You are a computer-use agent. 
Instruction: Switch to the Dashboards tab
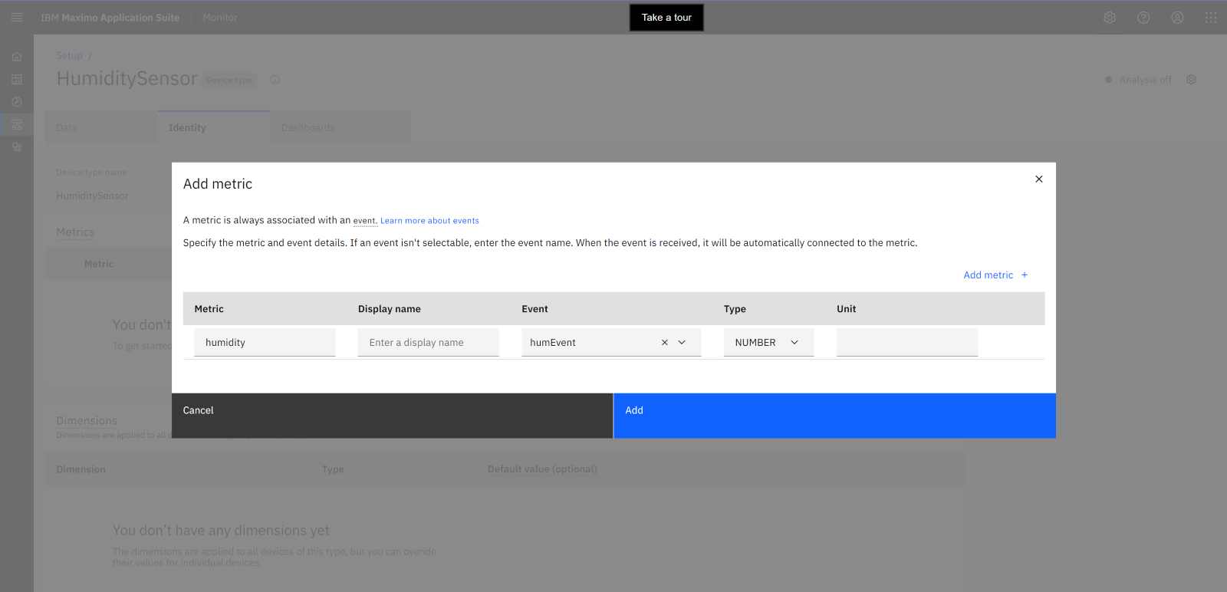click(x=308, y=128)
